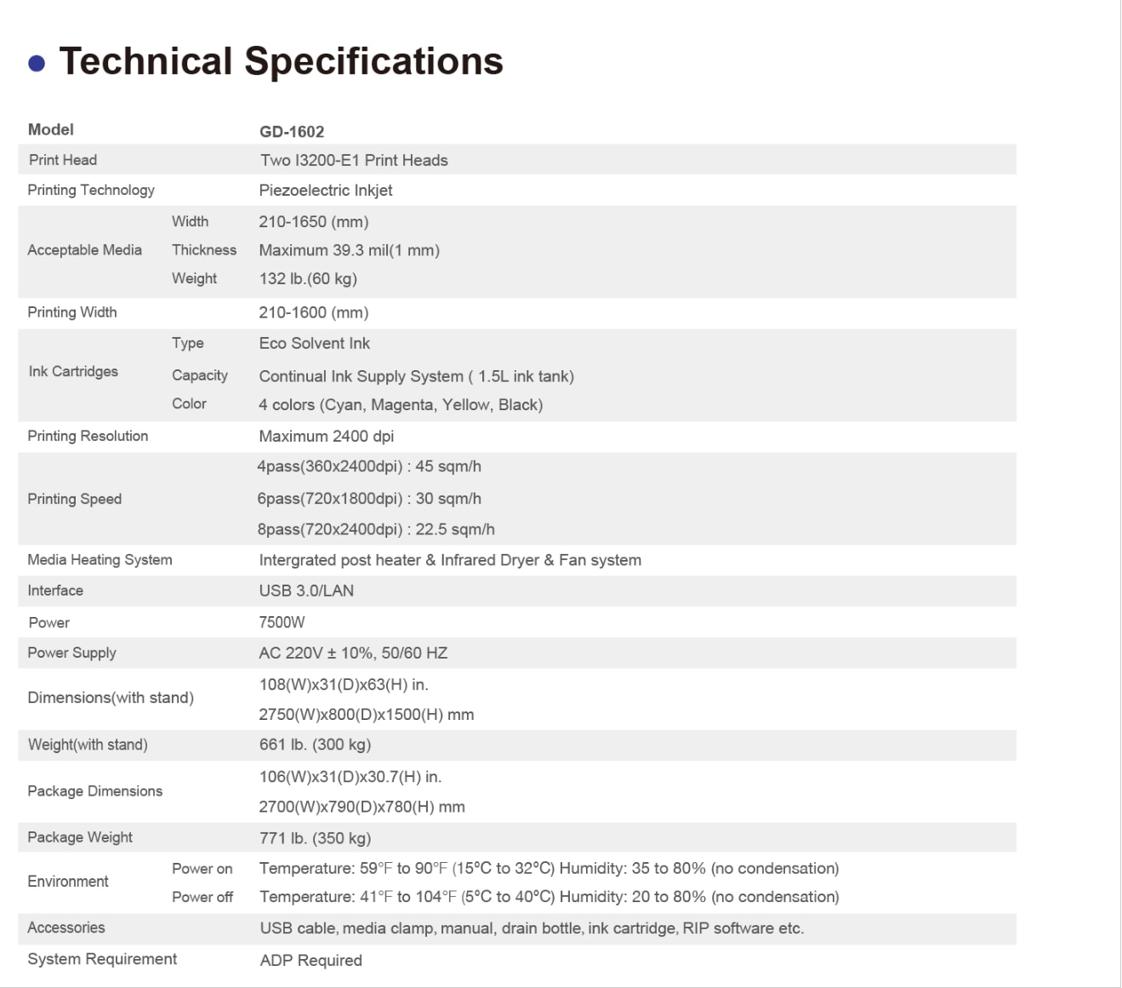Click the Media Heating System label
This screenshot has height=988, width=1122.
(100, 560)
